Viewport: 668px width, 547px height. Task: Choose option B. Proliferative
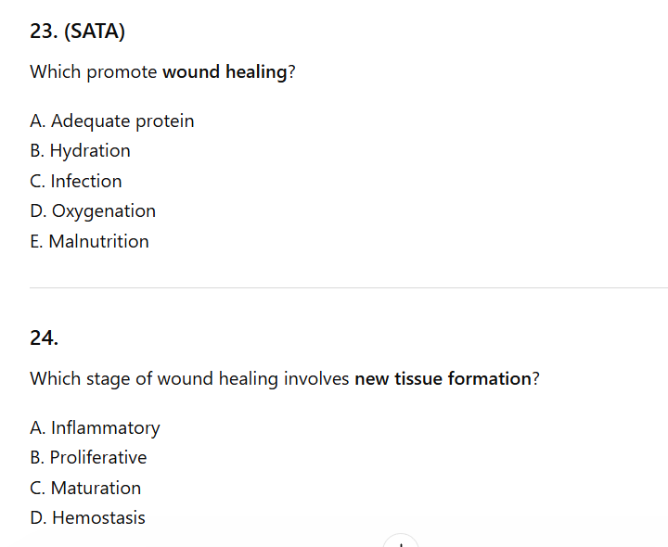pos(88,457)
